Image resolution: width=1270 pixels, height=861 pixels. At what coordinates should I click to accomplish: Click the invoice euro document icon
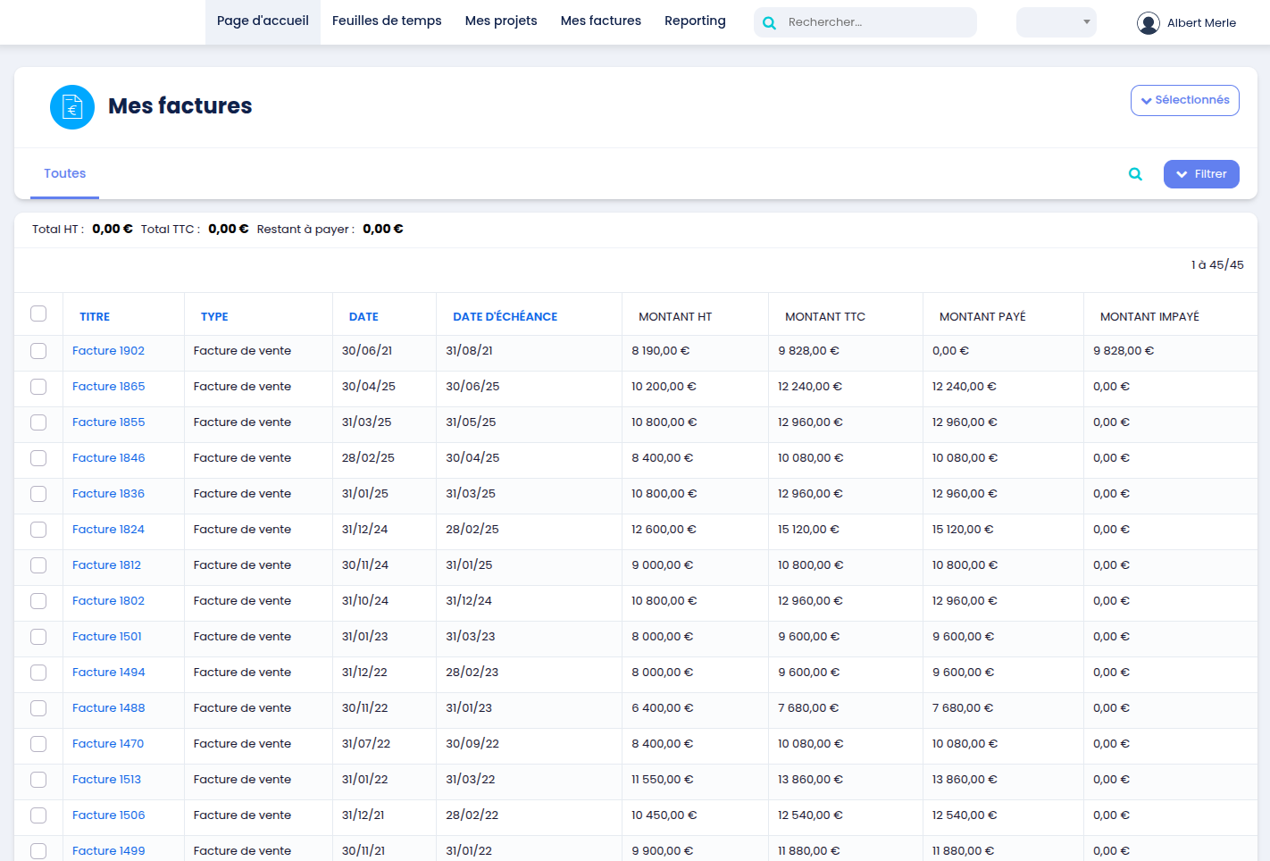pyautogui.click(x=72, y=107)
